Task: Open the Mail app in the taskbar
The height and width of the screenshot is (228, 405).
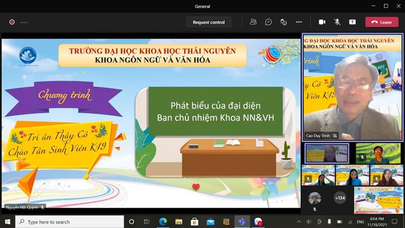Action: click(210, 222)
